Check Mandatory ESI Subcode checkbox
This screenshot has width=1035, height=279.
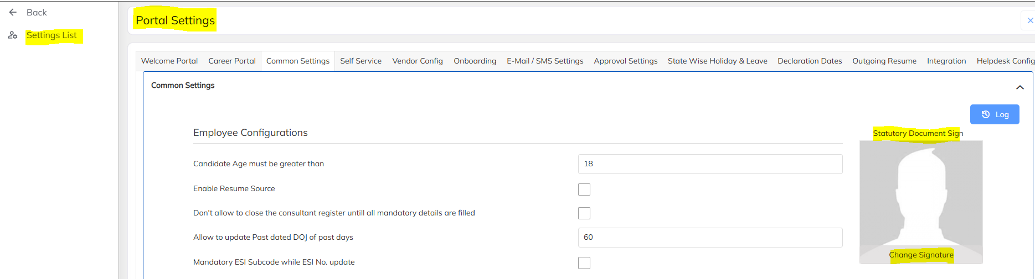point(584,263)
